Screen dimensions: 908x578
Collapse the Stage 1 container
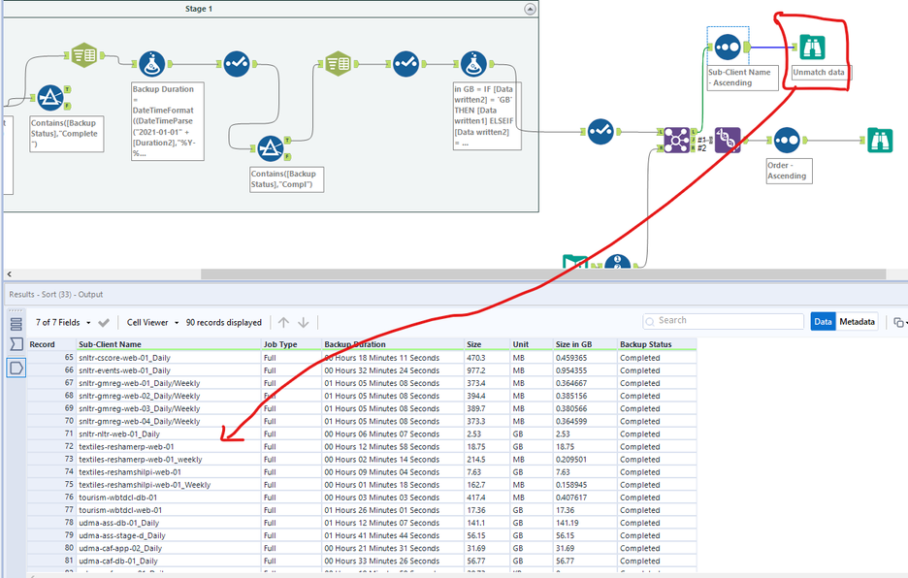(530, 9)
